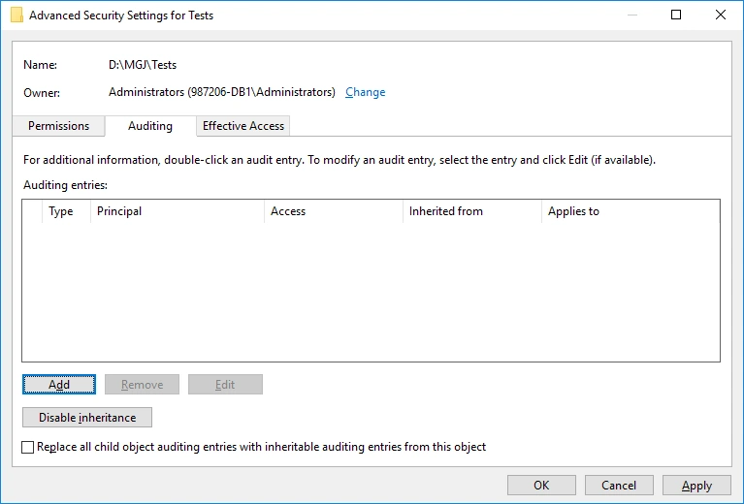Click the Inherited from column header
This screenshot has width=744, height=504.
coord(471,211)
